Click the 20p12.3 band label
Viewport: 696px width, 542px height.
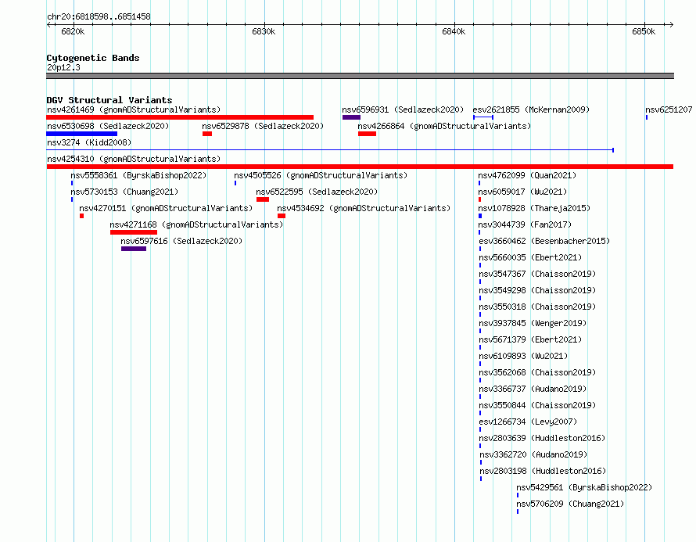[63, 67]
